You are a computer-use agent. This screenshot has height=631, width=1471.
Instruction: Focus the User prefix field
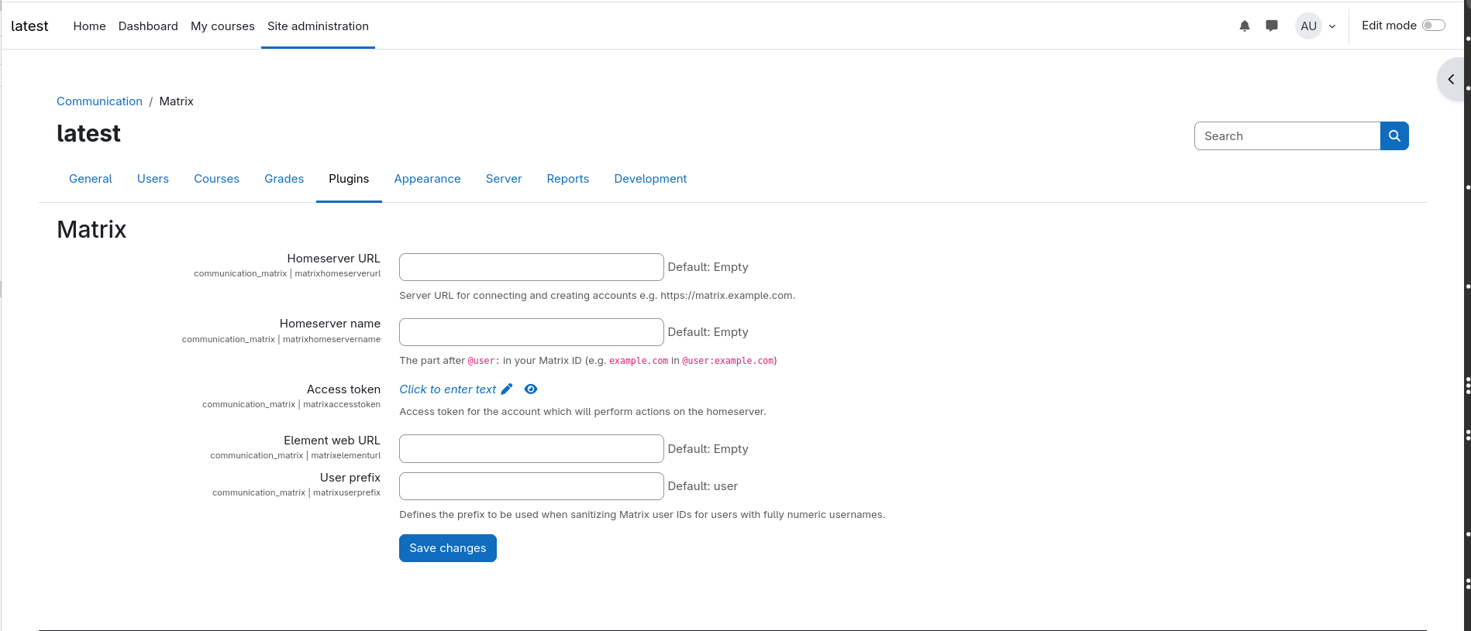tap(532, 486)
